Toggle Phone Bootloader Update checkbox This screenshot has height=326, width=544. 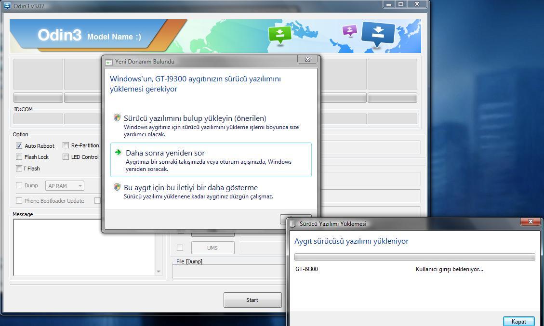tap(19, 200)
